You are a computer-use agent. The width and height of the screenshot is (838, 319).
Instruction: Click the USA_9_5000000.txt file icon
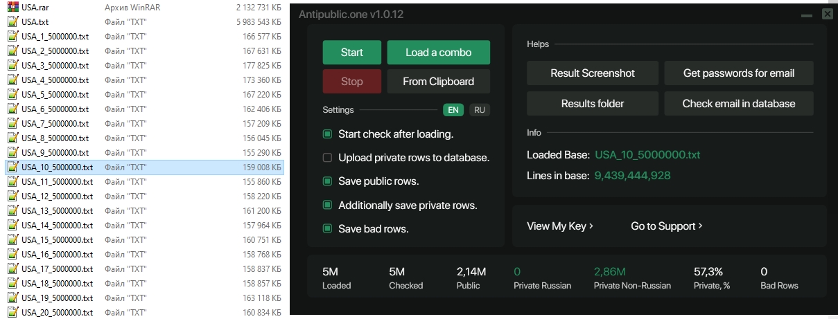click(12, 152)
